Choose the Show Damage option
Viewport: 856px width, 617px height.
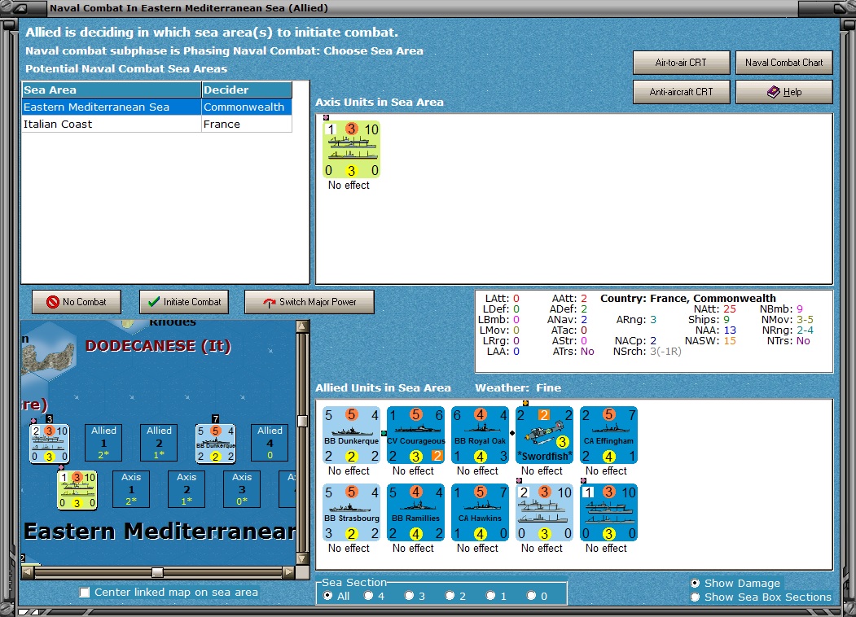695,583
